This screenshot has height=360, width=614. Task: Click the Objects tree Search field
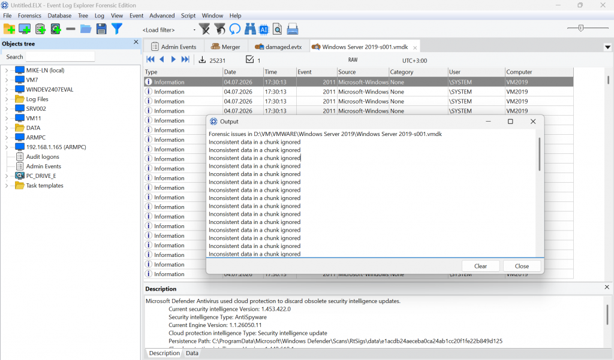tap(61, 57)
